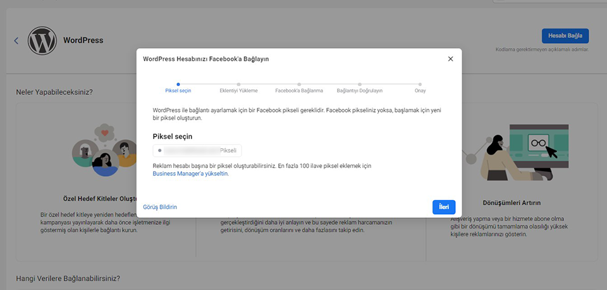Open Business Manager'a yükseltin link

pos(191,173)
